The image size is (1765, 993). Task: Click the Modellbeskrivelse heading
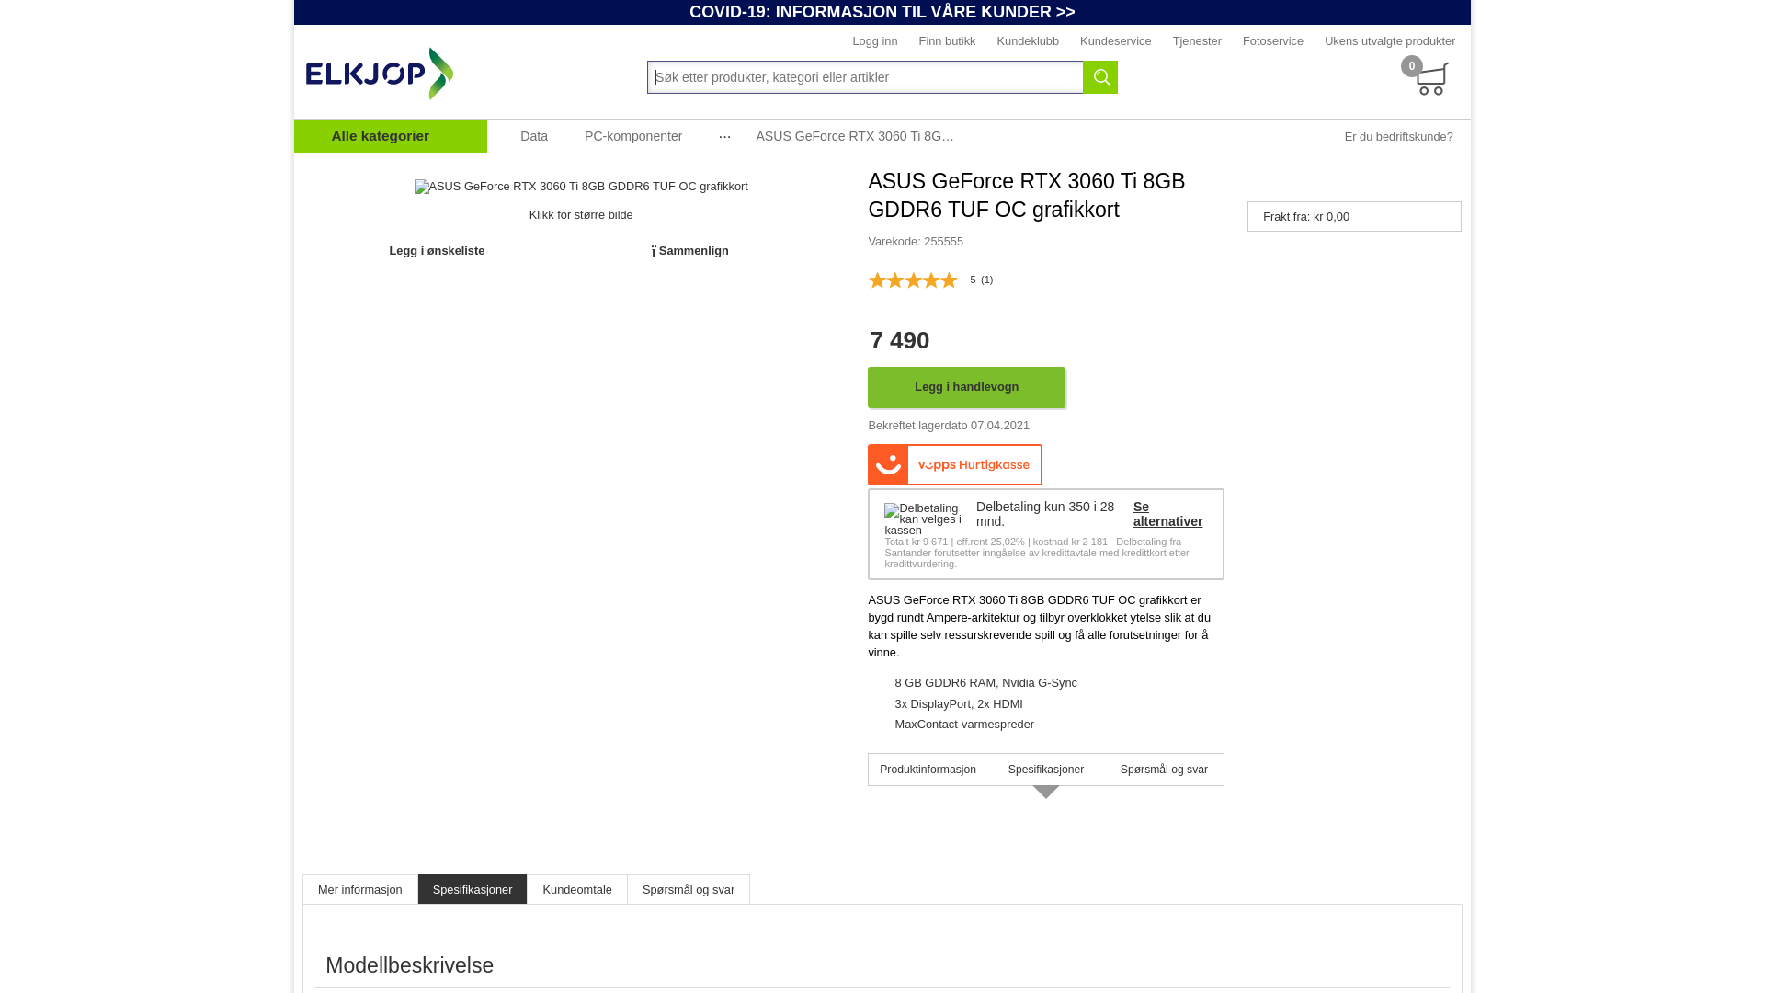[409, 965]
